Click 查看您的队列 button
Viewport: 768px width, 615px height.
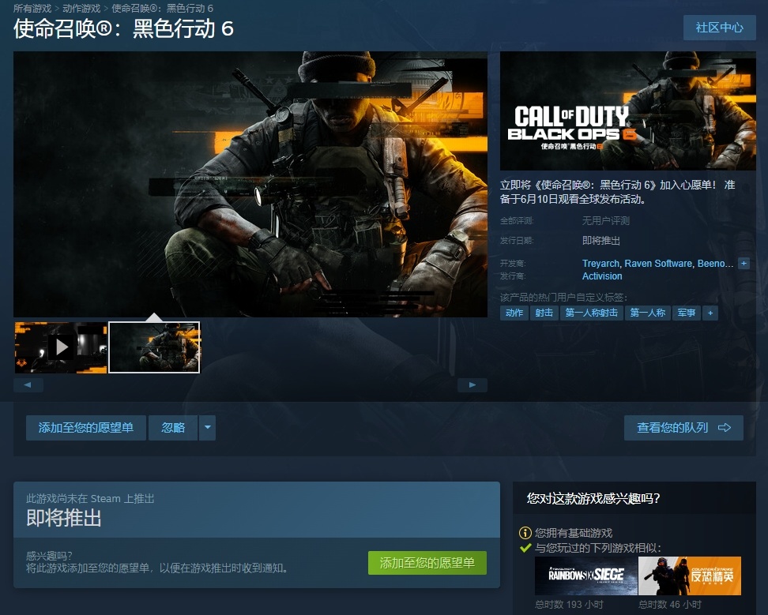click(x=683, y=428)
